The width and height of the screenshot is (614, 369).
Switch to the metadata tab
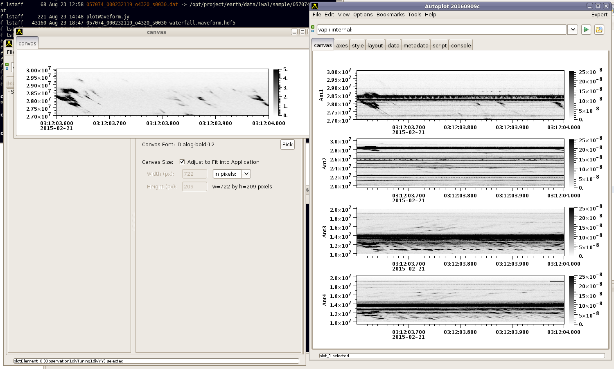416,45
